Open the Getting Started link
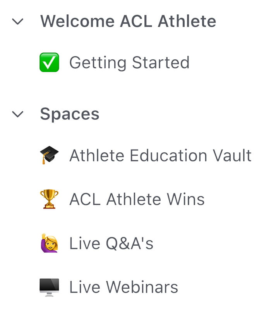This screenshot has height=310, width=271. pos(129,62)
